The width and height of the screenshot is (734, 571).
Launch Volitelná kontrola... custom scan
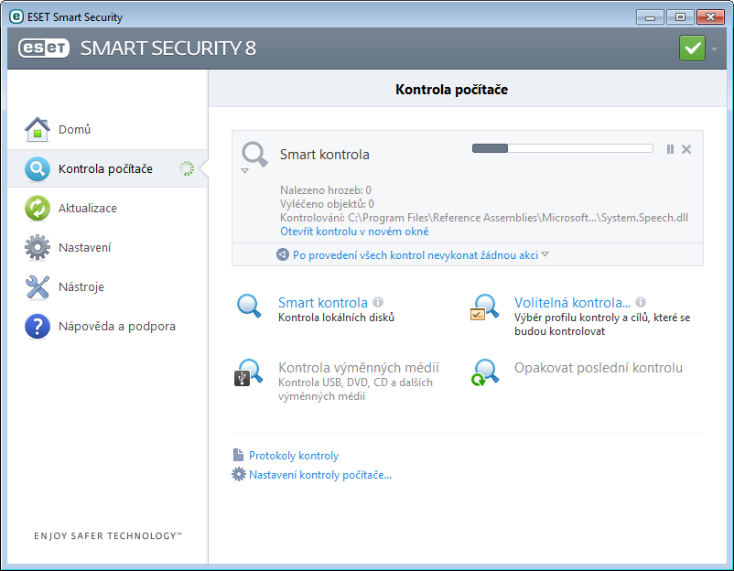(x=572, y=302)
